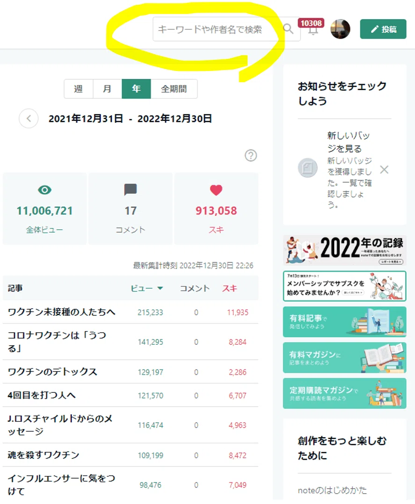Click view count 116,474
Viewport: 415px width, 504px height.
(150, 425)
